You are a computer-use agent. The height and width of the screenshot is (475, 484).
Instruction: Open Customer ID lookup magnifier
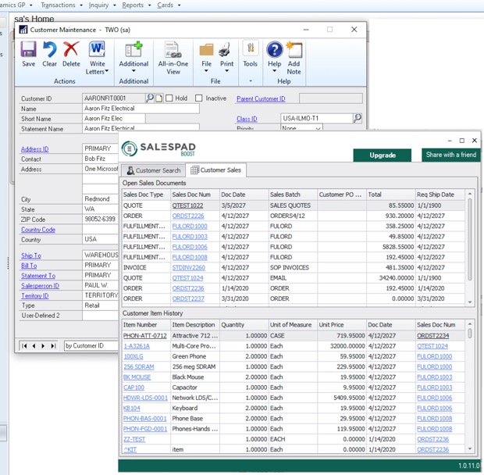pos(149,98)
